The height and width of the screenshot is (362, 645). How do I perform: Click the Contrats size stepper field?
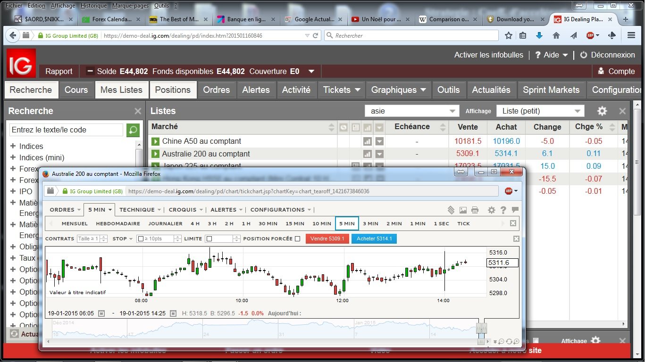click(92, 239)
